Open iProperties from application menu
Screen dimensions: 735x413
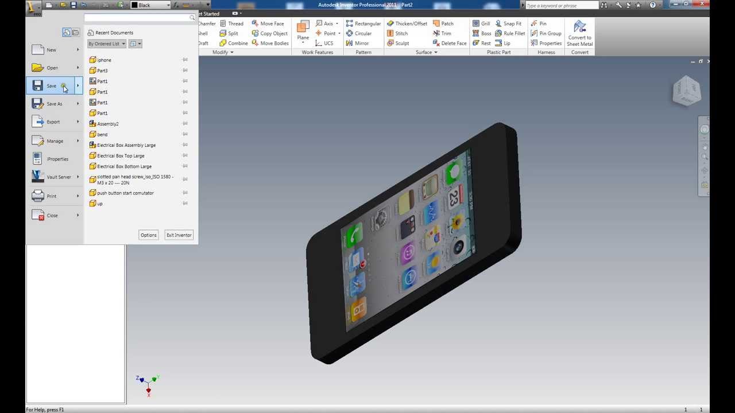[x=55, y=159]
